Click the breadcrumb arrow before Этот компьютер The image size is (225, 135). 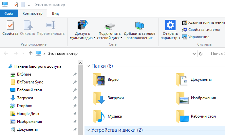coord(44,54)
